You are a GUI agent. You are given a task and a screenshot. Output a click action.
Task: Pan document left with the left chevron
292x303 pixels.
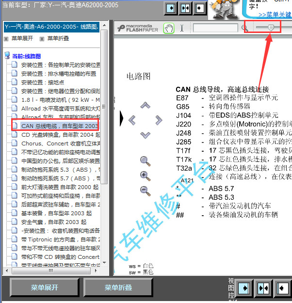(x=132, y=120)
